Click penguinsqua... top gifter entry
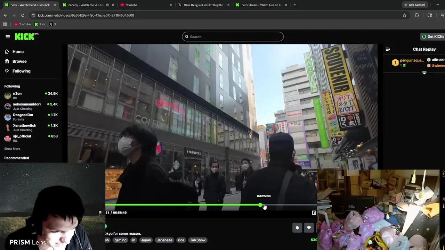The width and height of the screenshot is (445, 250). [407, 62]
